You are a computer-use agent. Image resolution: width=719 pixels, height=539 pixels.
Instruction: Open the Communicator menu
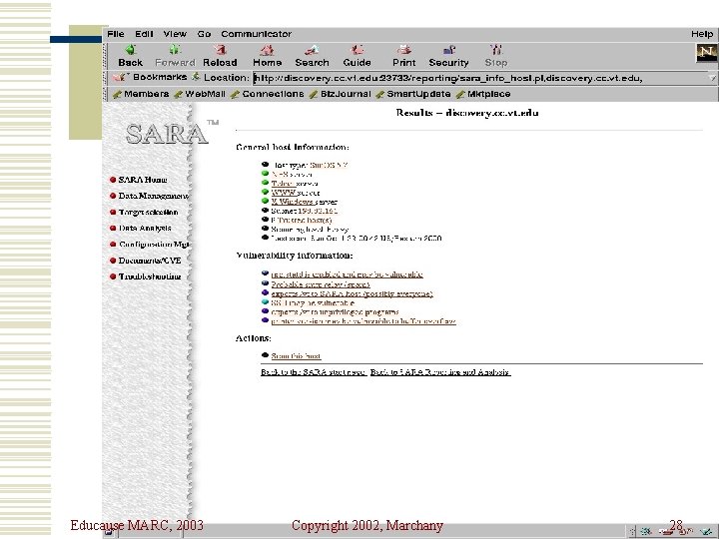[257, 34]
